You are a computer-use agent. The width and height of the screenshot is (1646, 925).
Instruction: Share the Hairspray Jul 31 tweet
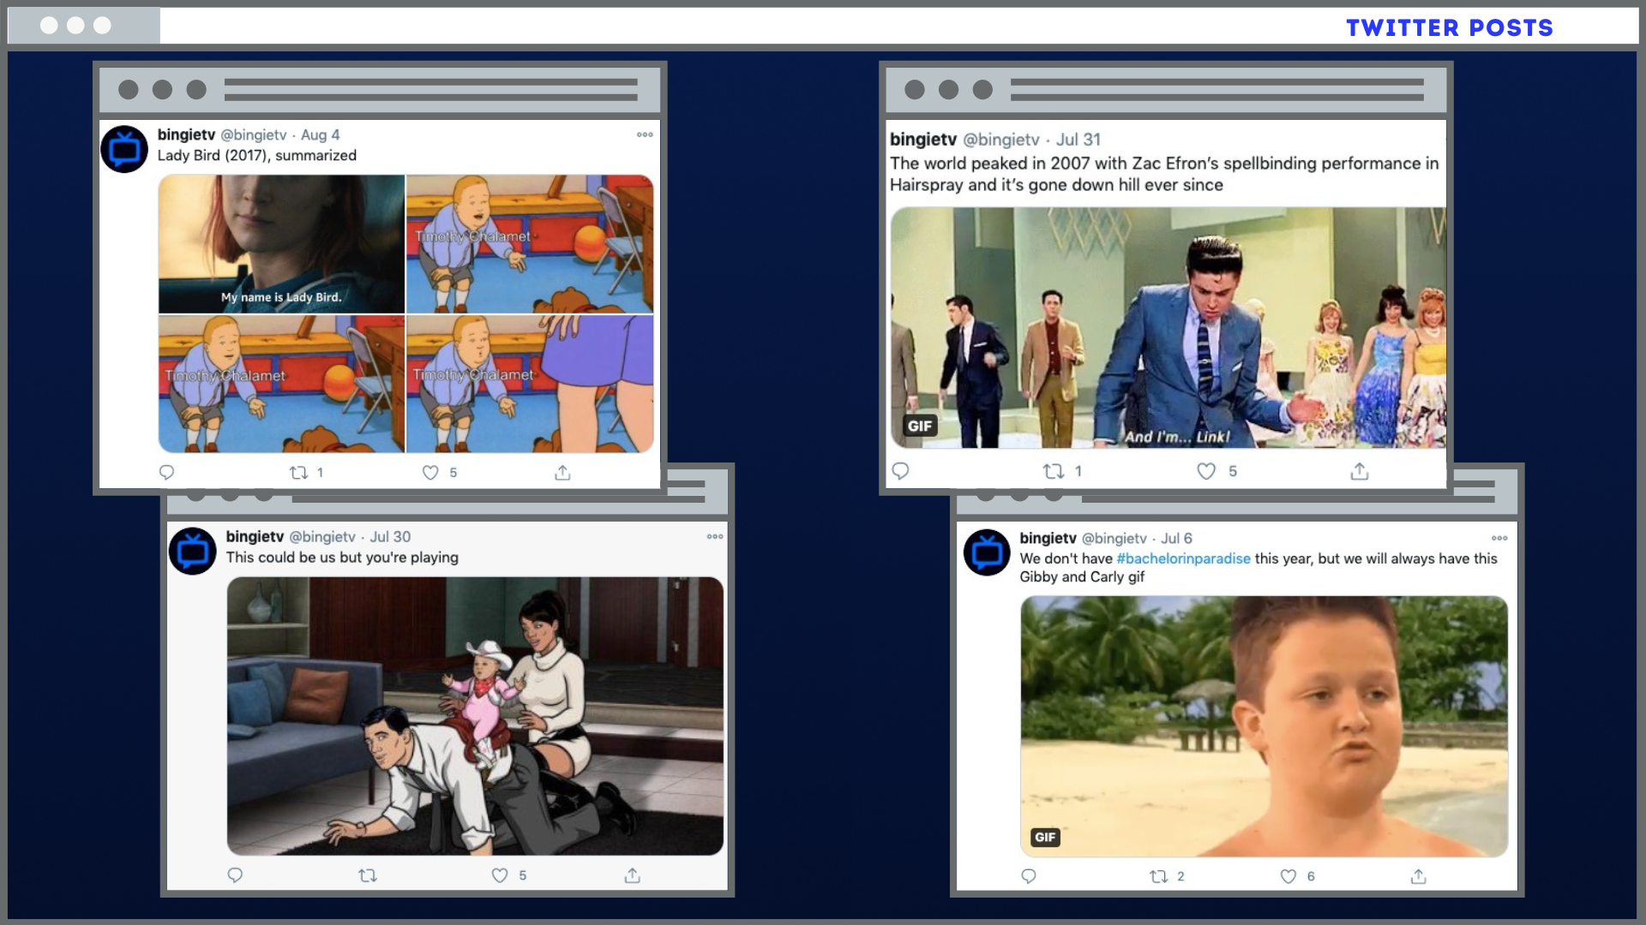1360,471
